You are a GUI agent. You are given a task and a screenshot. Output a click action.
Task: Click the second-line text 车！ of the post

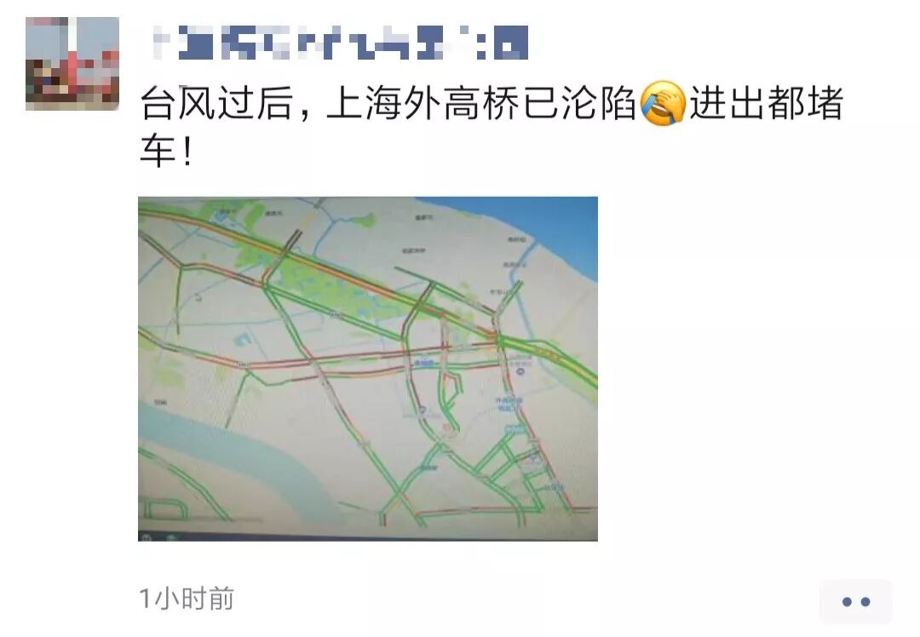(x=166, y=152)
